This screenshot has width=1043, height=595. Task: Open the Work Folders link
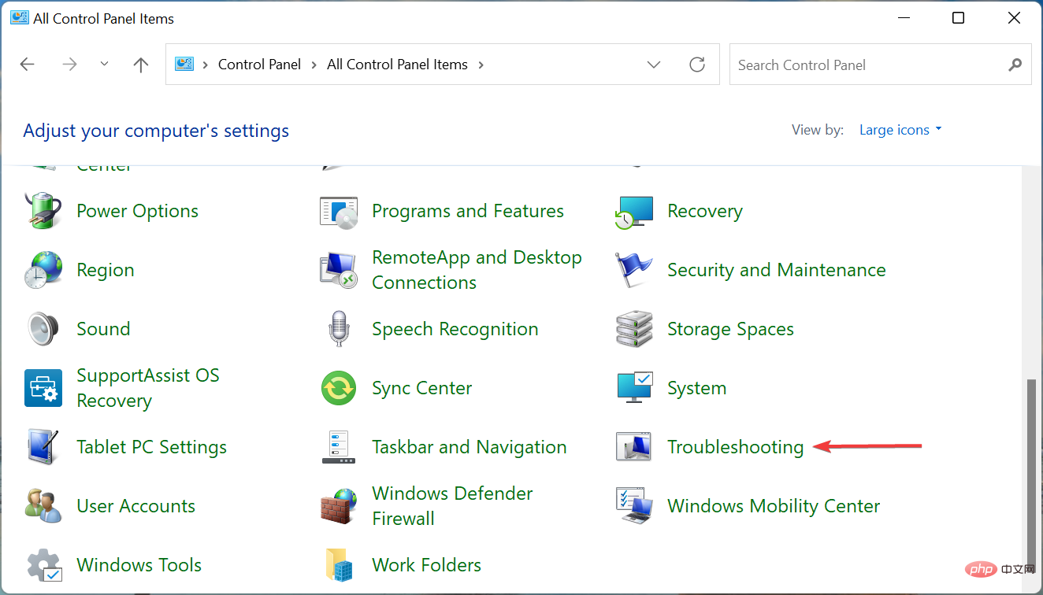426,565
